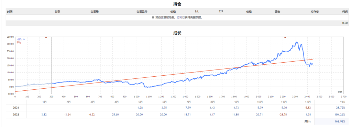Click the 2022 YTD value 104.26%
Image resolution: width=352 pixels, height=127 pixels.
point(340,114)
